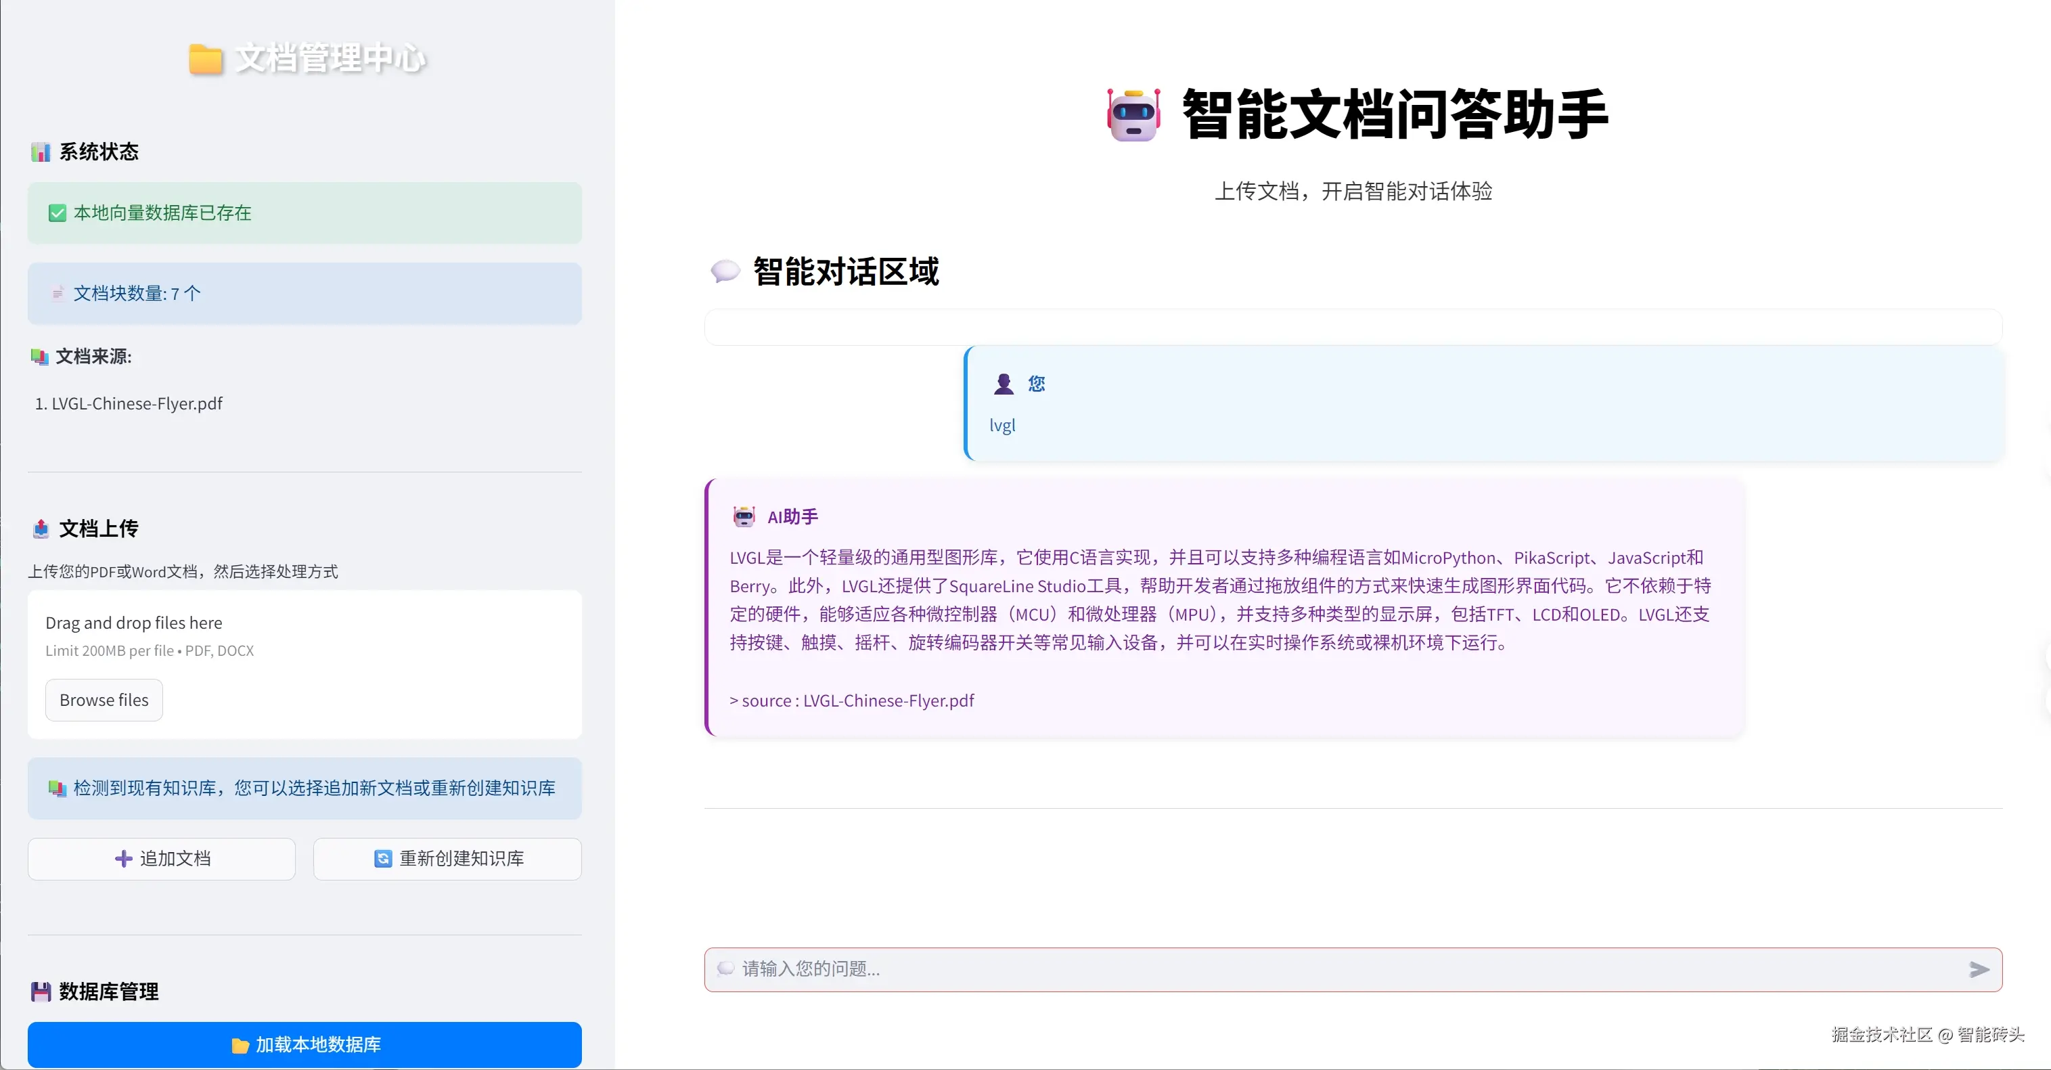The image size is (2051, 1070).
Task: Click the 文档块数量 7 个 info banner
Action: point(305,294)
